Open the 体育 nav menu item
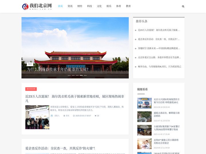 click(118, 6)
